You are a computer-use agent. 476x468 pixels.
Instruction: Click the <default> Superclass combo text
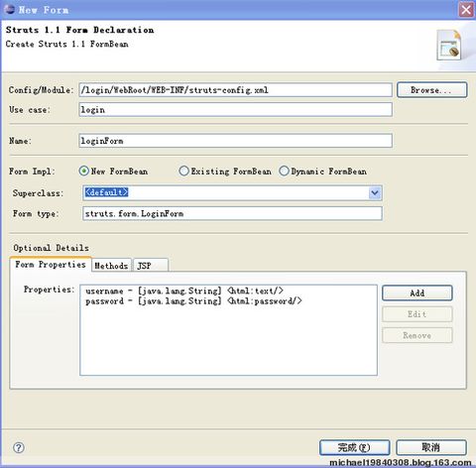pos(106,192)
